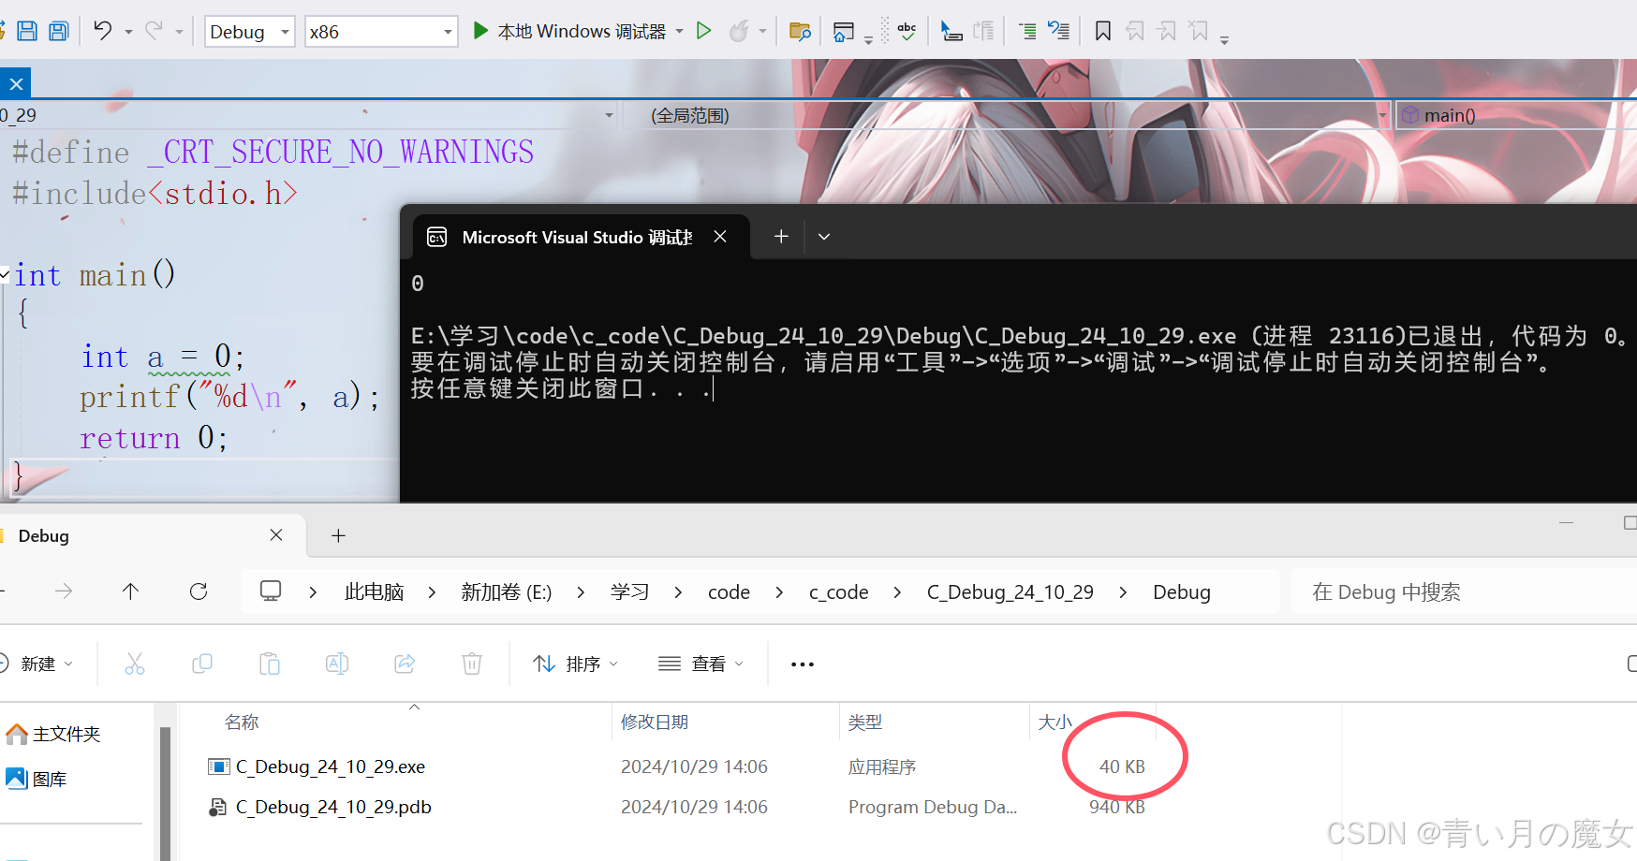The height and width of the screenshot is (861, 1637).
Task: Click the PC monitor icon in address bar
Action: pyautogui.click(x=271, y=591)
